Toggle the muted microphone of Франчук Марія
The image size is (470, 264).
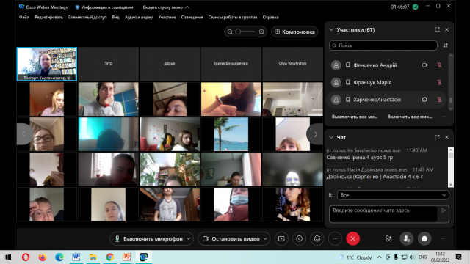[x=439, y=82]
